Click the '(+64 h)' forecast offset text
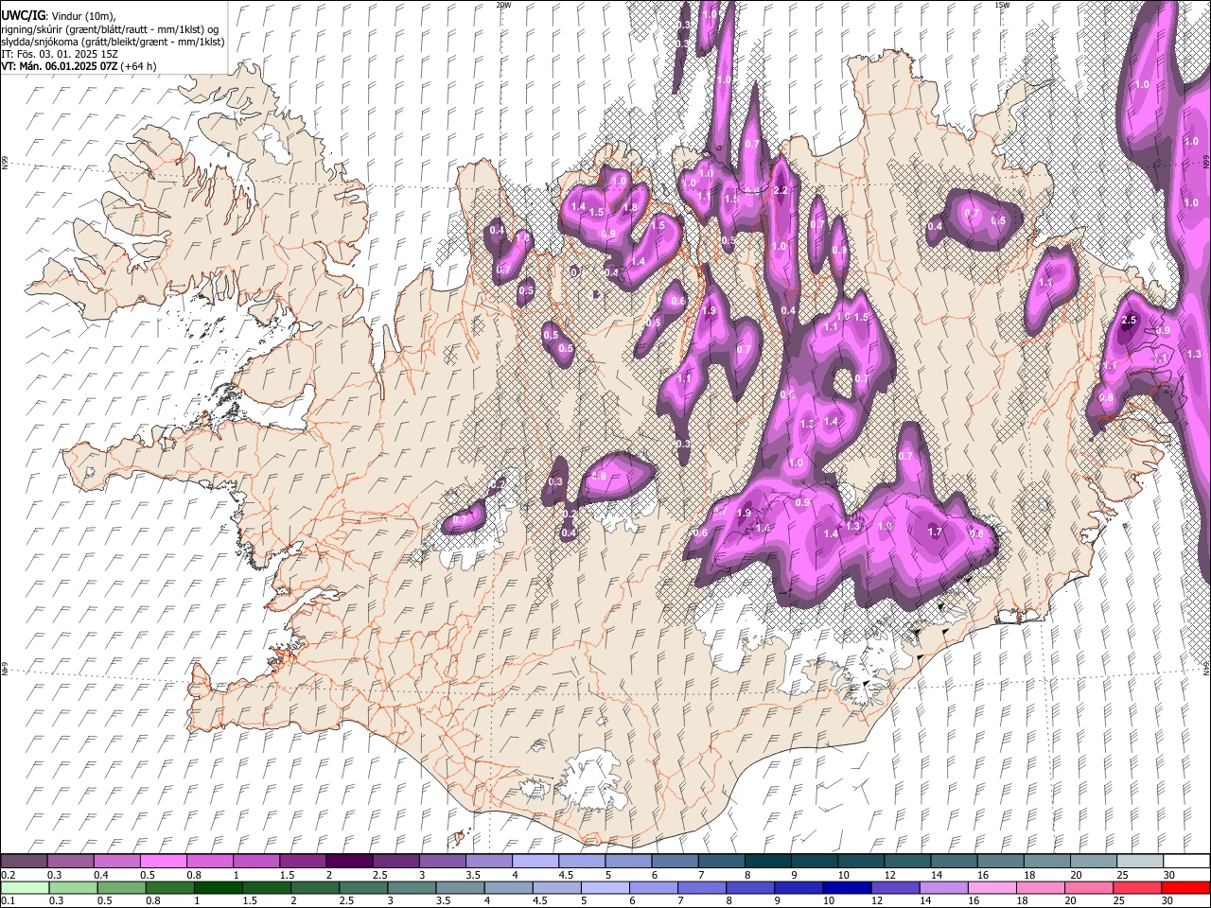The height and width of the screenshot is (908, 1211). [x=138, y=66]
